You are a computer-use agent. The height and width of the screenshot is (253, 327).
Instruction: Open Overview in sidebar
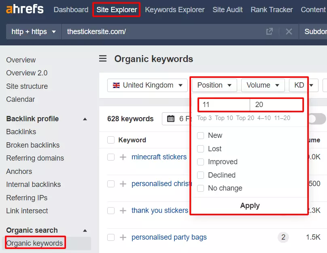point(21,60)
